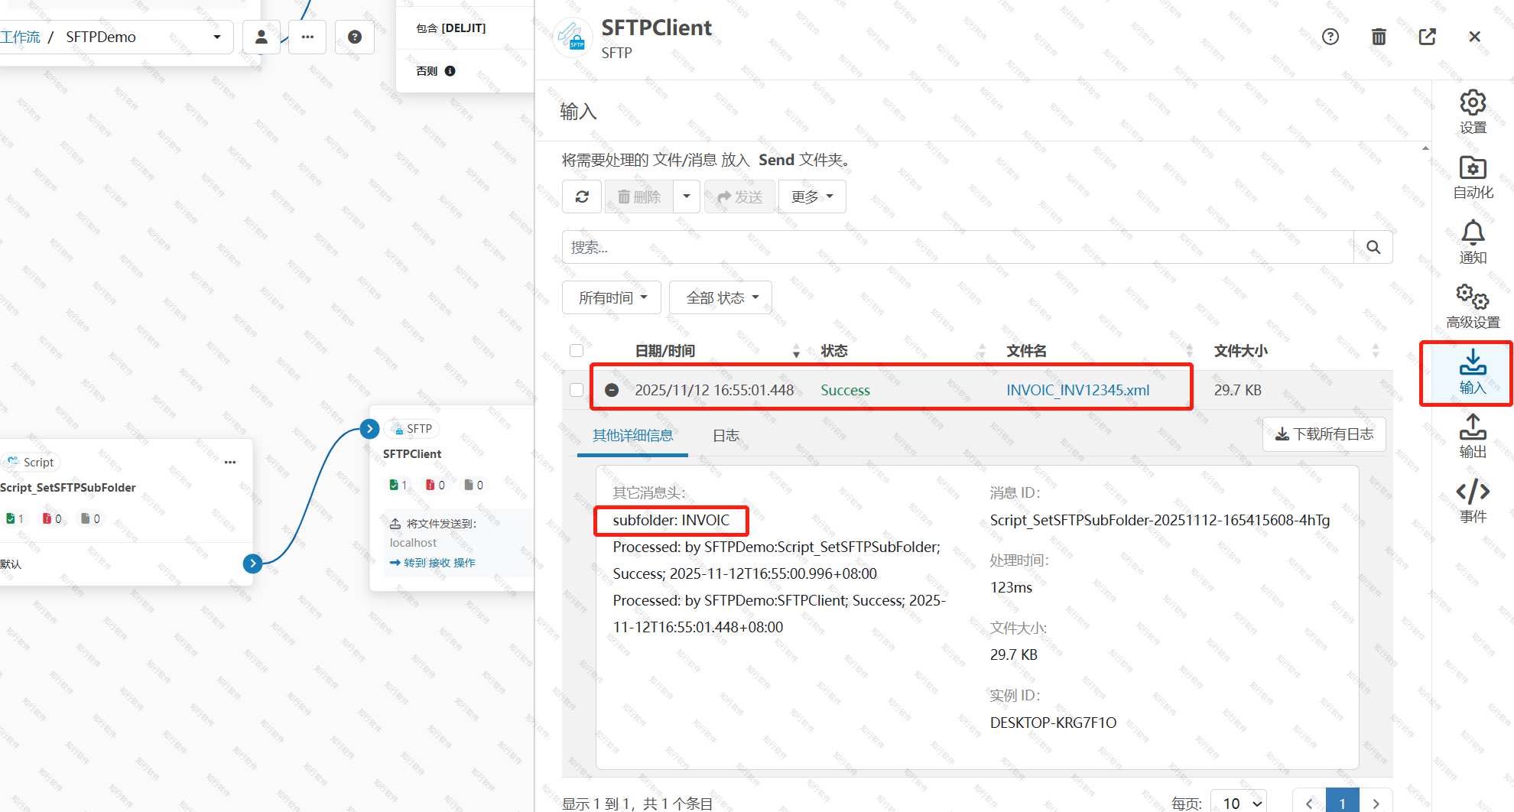The image size is (1514, 812).
Task: Click the subfolder: INVOIC header text
Action: click(671, 520)
